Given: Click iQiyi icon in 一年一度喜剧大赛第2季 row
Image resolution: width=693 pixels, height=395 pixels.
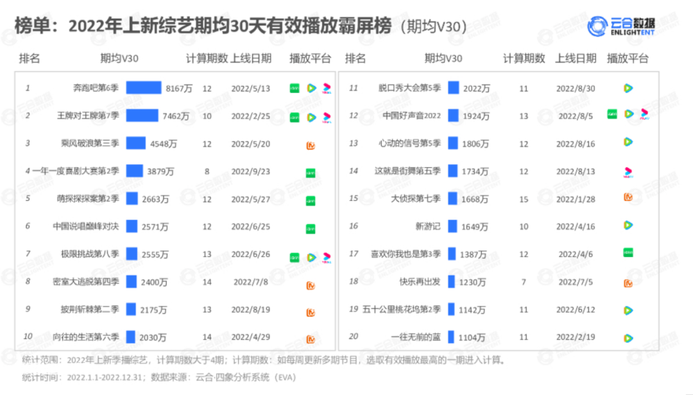Looking at the screenshot, I should pyautogui.click(x=311, y=173).
